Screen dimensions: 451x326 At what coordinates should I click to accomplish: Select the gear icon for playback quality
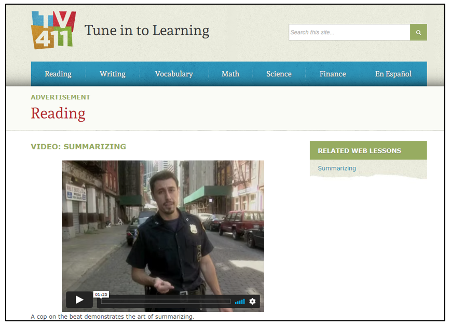pos(252,301)
